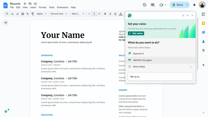Open Share options dropdown arrow

point(187,5)
